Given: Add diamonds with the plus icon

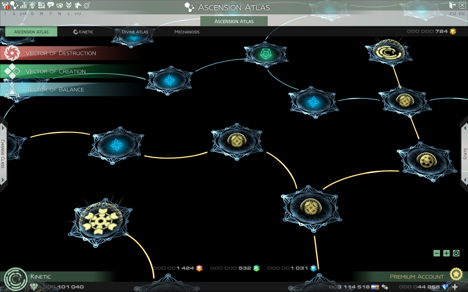Looking at the screenshot, I should click(x=455, y=287).
